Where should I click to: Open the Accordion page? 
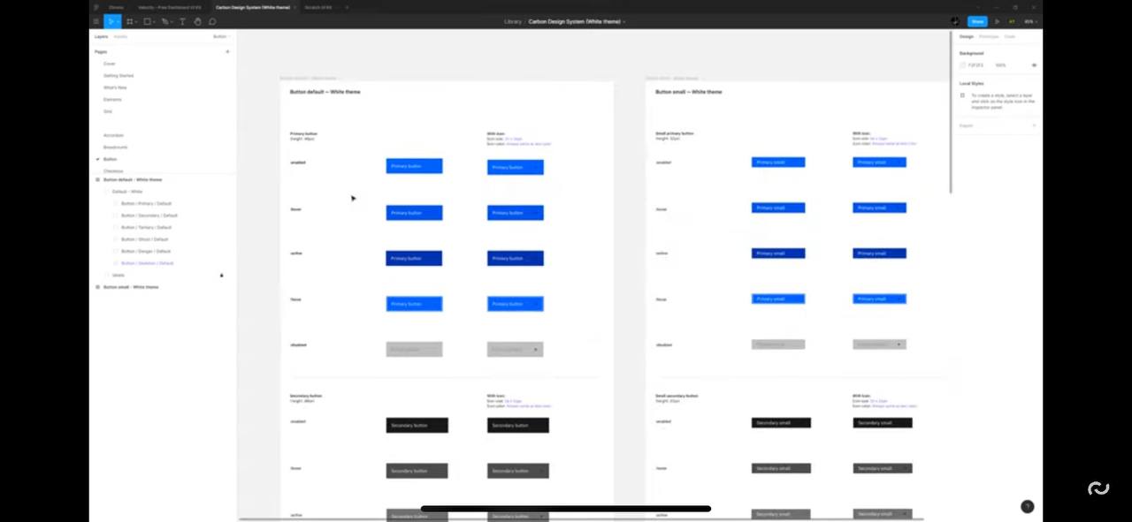[x=113, y=135]
